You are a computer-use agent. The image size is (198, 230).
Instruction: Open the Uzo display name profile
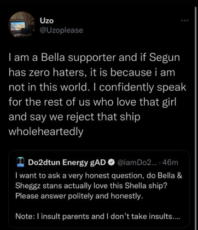(47, 21)
